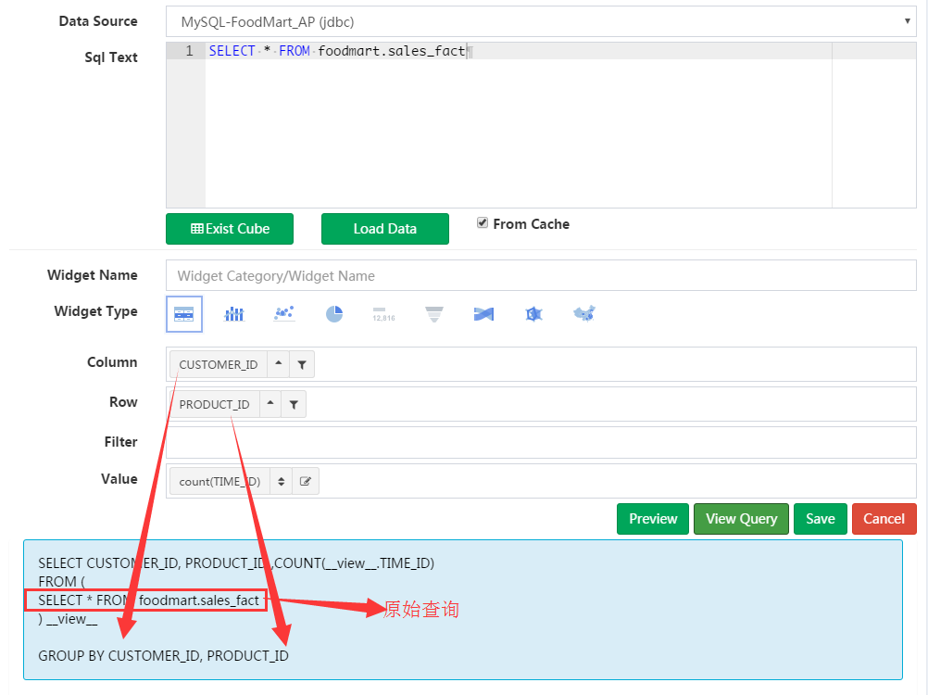Screen dimensions: 928x695
Task: Toggle sort order on PRODUCT_ID
Action: (x=270, y=404)
